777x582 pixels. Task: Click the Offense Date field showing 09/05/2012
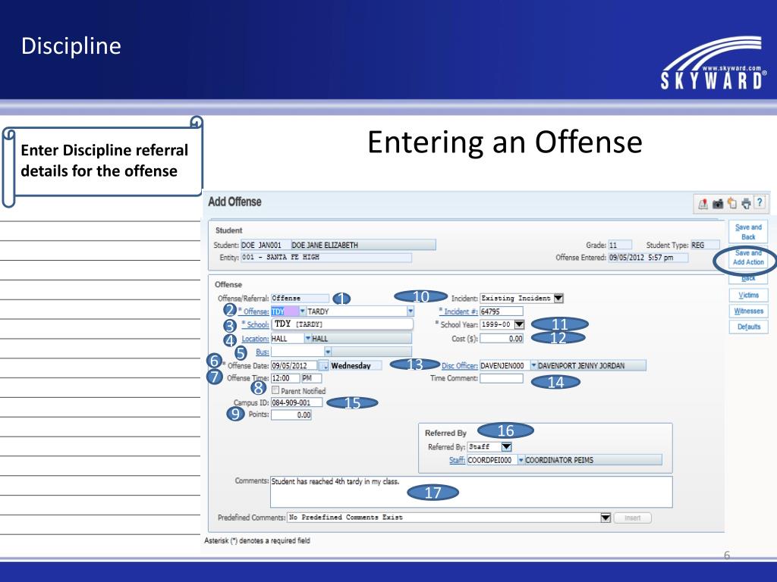(294, 366)
